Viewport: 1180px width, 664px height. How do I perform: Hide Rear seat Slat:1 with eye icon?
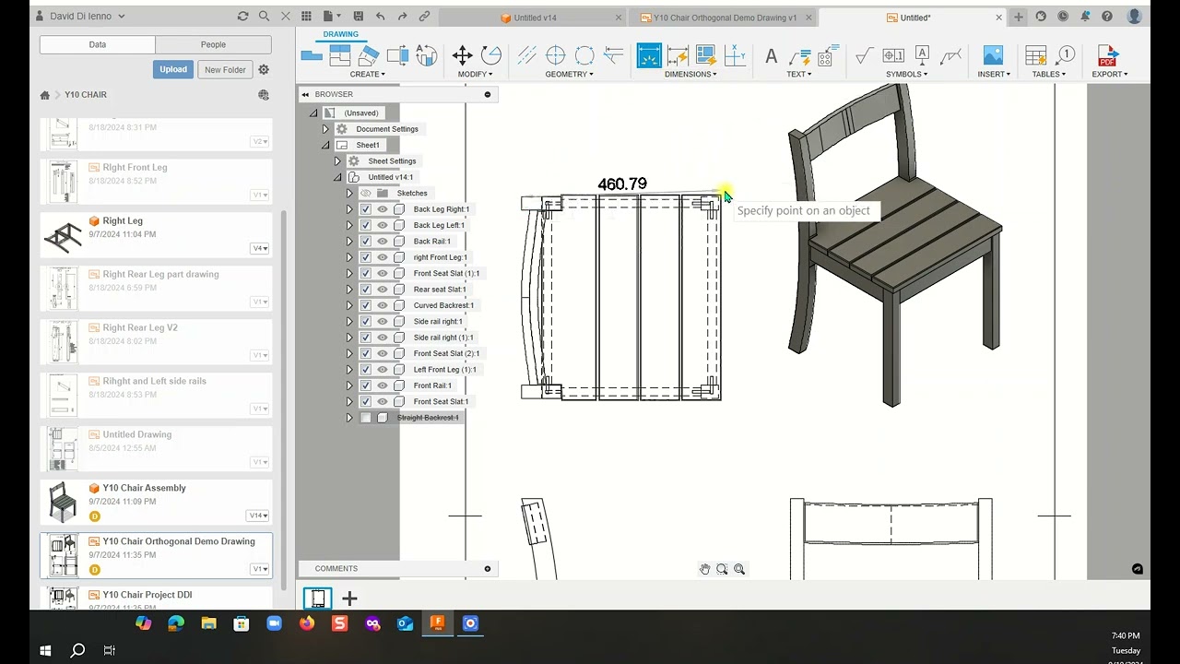[x=383, y=290]
